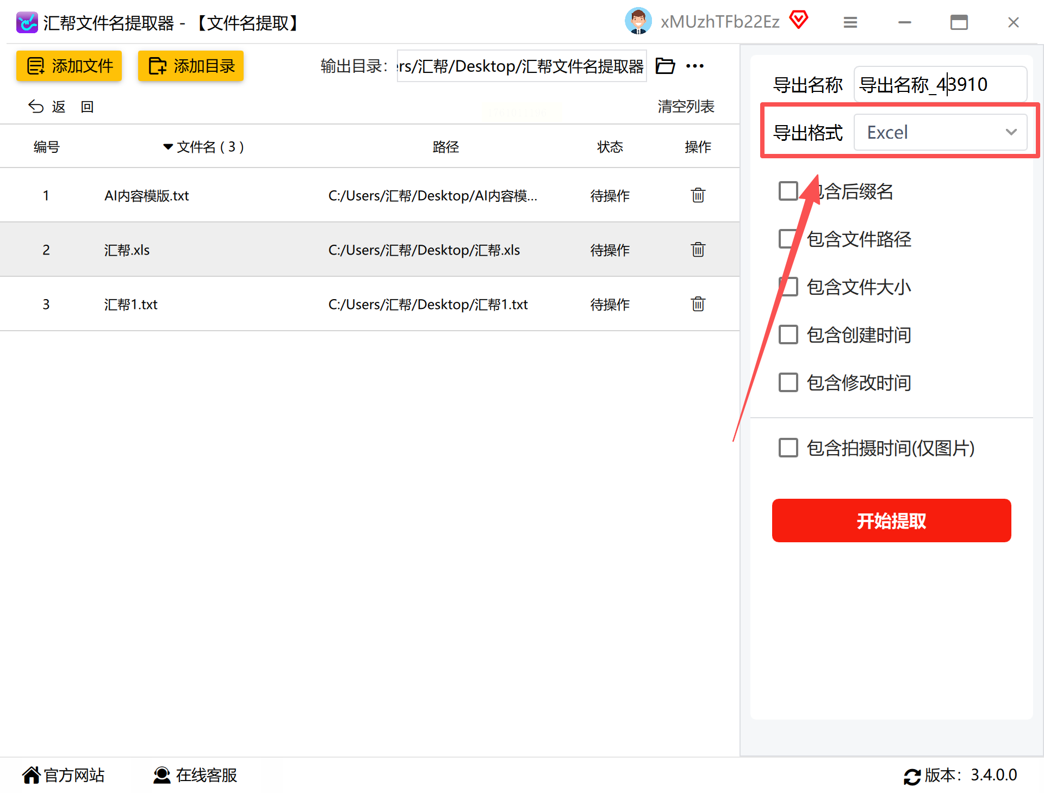Delete the AI内容模版.txt row with trash icon
The height and width of the screenshot is (793, 1044).
[x=698, y=195]
